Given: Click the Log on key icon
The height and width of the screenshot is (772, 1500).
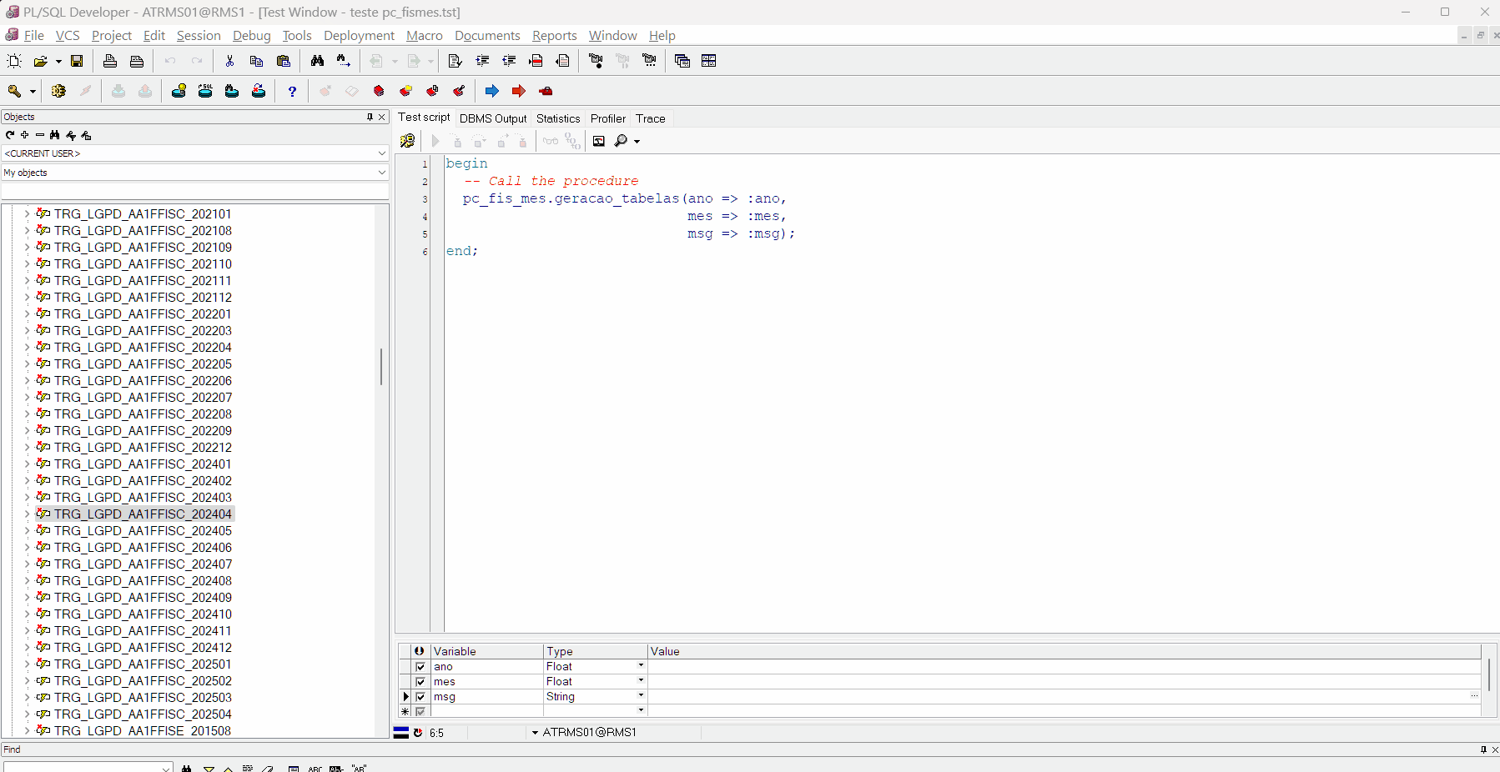Looking at the screenshot, I should (15, 91).
